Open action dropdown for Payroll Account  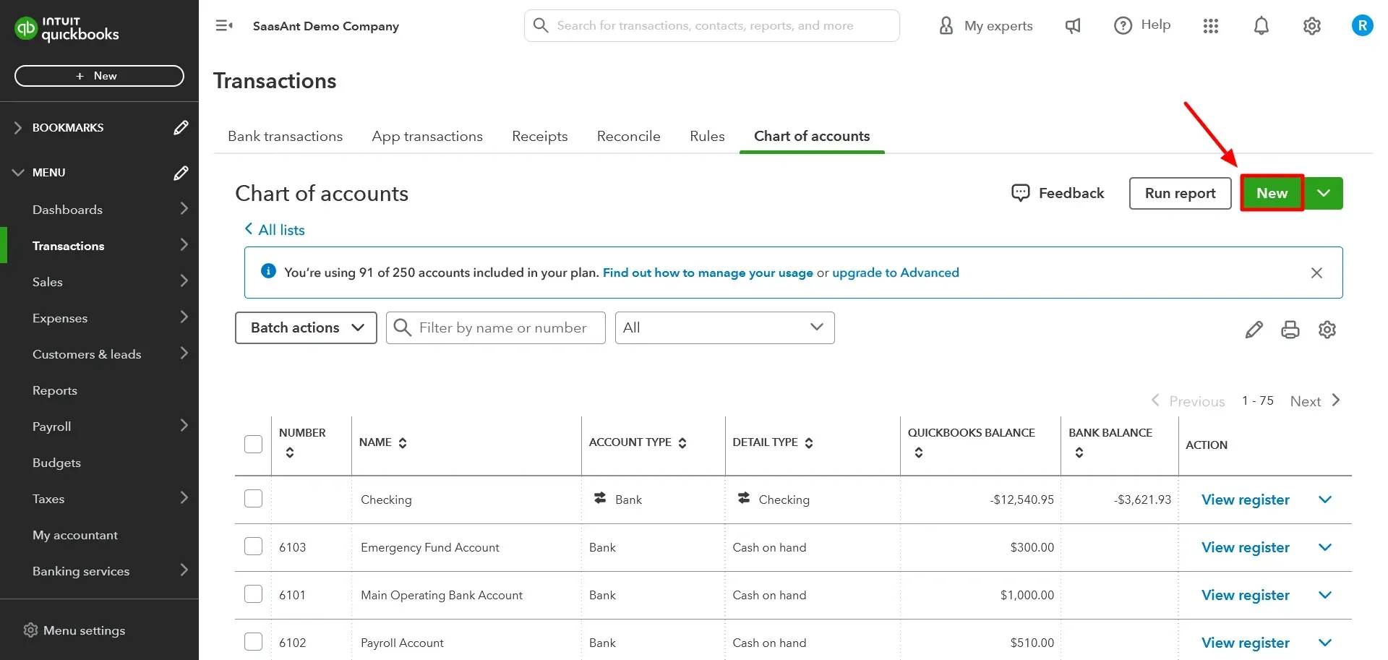1325,643
